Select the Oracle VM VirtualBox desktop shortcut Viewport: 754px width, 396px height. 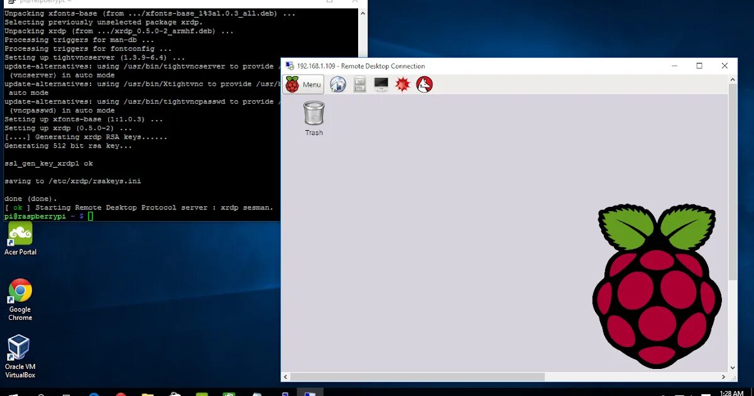[20, 356]
